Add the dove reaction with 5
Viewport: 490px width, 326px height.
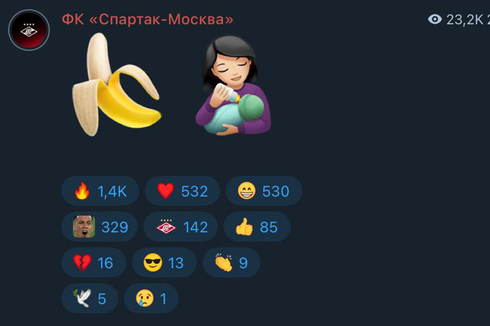coord(90,298)
